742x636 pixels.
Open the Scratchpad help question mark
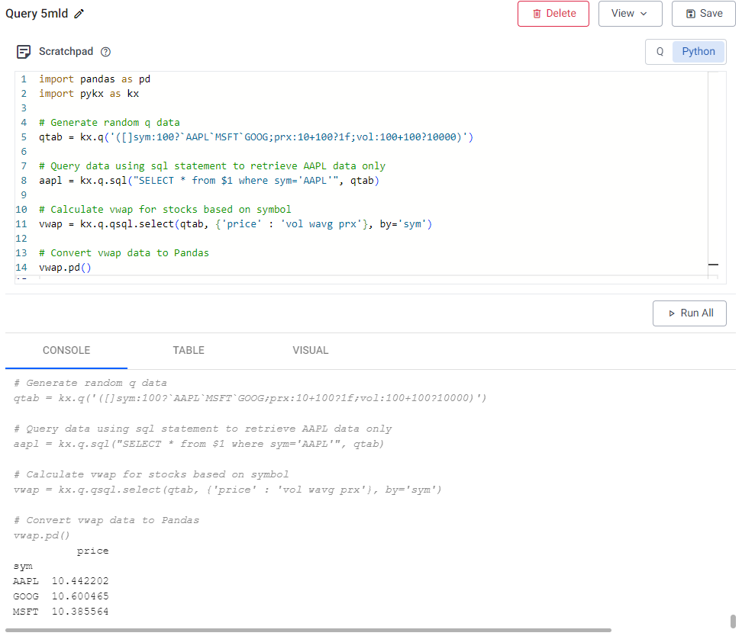(105, 52)
